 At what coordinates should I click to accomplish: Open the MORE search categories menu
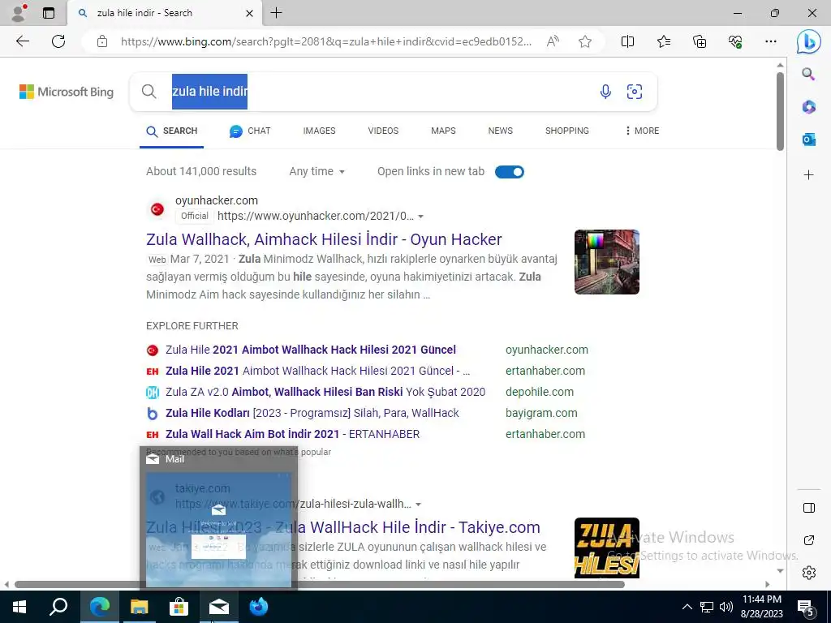pos(642,131)
